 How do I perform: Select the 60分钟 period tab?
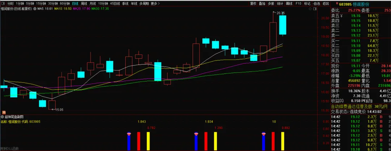pyautogui.click(x=65, y=4)
